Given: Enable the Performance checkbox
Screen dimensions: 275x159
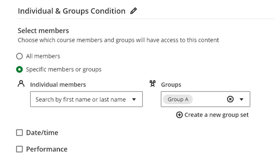Looking at the screenshot, I should (19, 149).
